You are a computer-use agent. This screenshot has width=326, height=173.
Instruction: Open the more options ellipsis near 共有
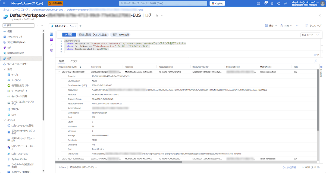(x=298, y=26)
